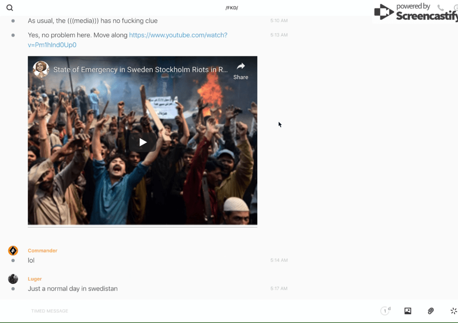This screenshot has width=458, height=323.
Task: Click the Commander sender name
Action: [43, 251]
